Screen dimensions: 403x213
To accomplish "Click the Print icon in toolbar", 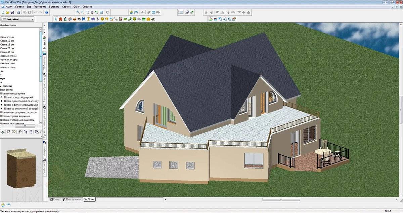I will point(19,12).
